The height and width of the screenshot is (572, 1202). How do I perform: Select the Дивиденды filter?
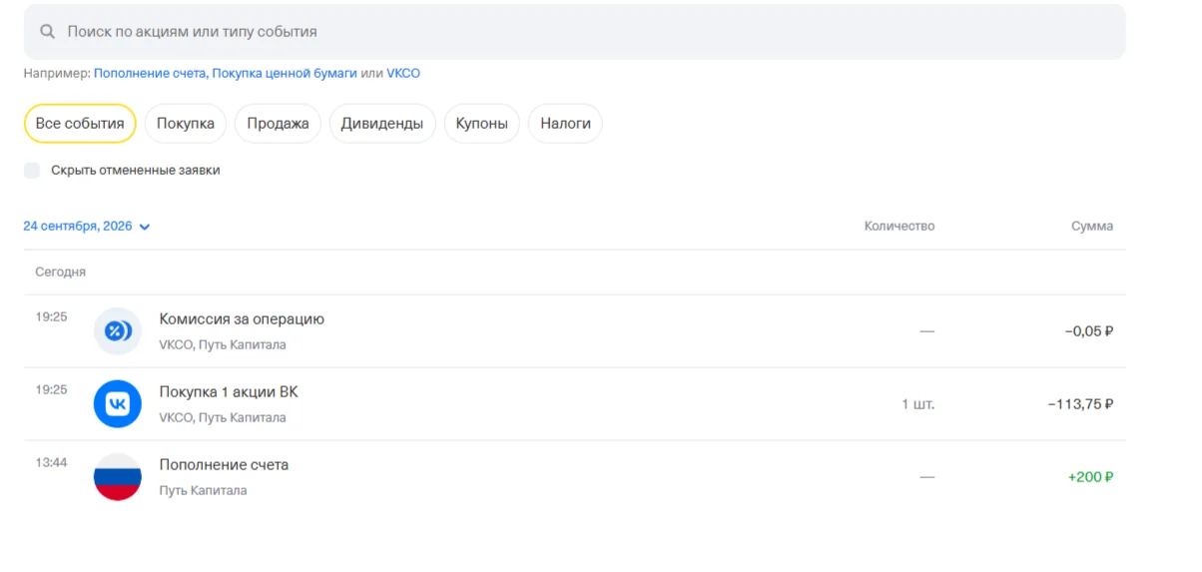(382, 124)
